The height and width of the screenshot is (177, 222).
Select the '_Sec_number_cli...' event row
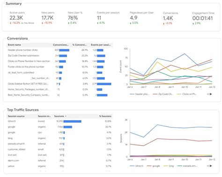[x=59, y=78]
